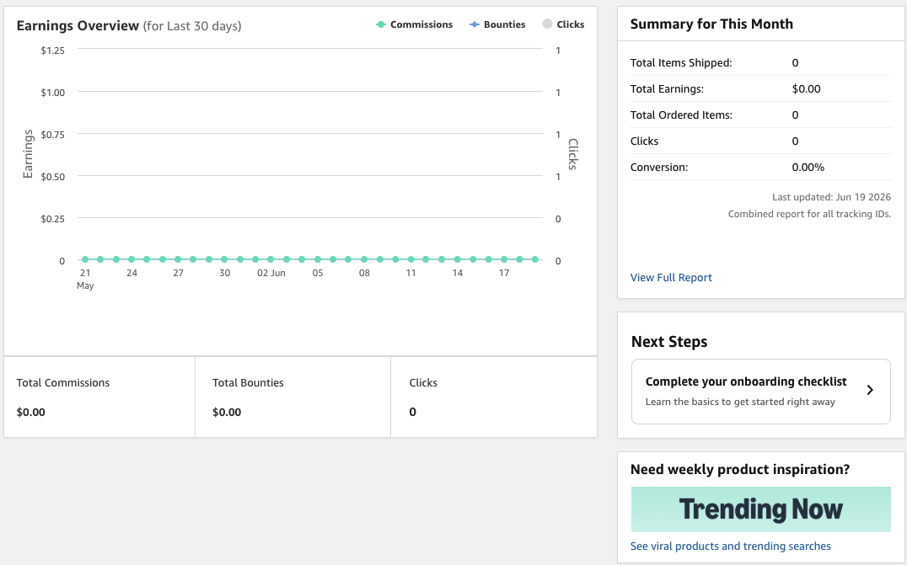Toggle the Clicks legend series
The image size is (907, 565).
tap(563, 24)
